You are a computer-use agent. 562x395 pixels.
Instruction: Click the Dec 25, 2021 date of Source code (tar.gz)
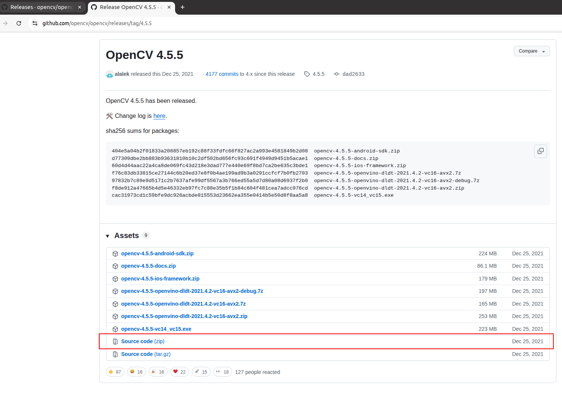point(528,354)
